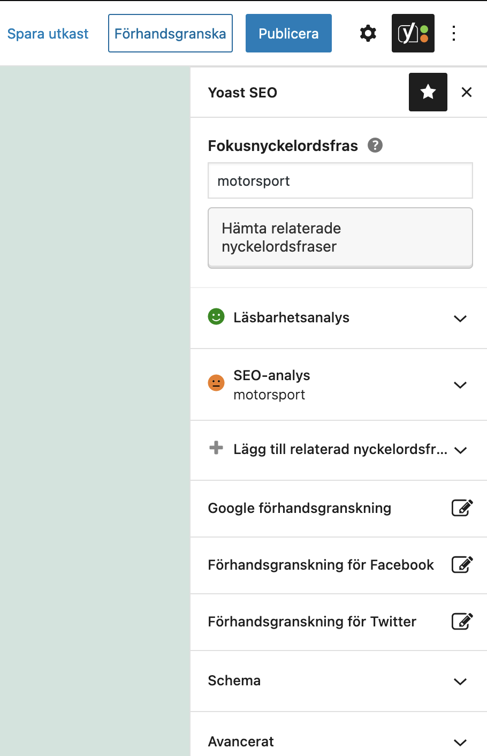The width and height of the screenshot is (487, 756).
Task: Click the star icon in the Yoast panel
Action: pyautogui.click(x=428, y=92)
